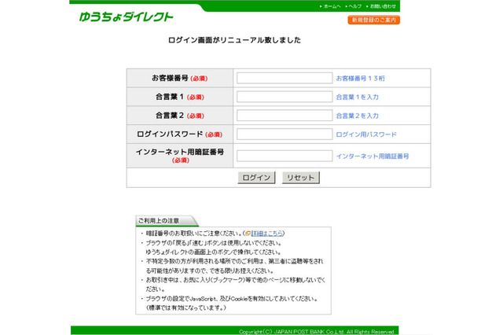Click the blue インターネット用暗証番号 hint text

click(372, 156)
